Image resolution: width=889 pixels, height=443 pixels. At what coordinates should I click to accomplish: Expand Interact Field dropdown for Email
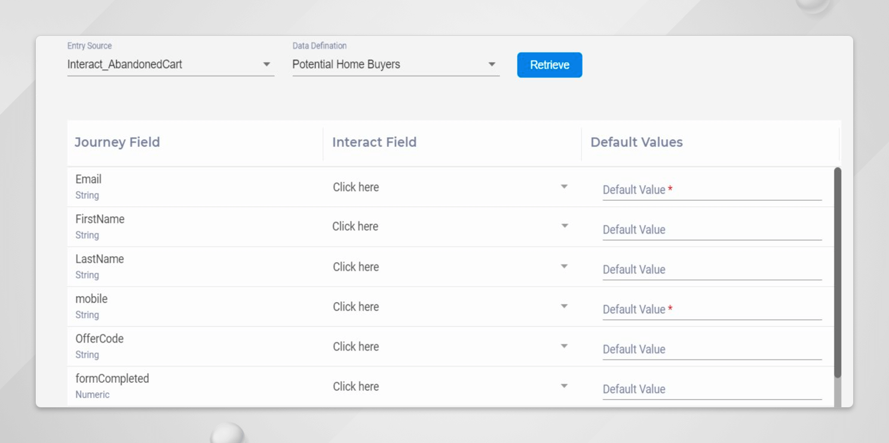(x=450, y=187)
